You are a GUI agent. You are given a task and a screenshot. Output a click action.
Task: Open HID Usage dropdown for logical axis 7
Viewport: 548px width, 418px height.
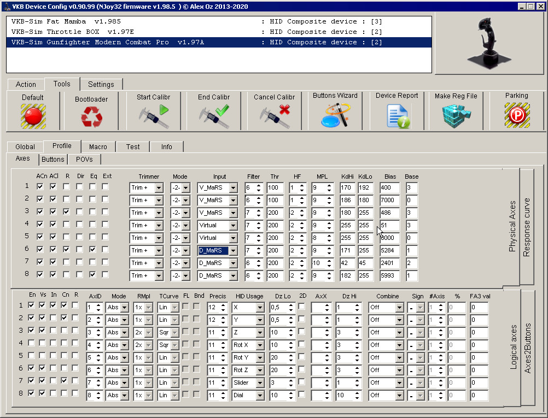(260, 382)
